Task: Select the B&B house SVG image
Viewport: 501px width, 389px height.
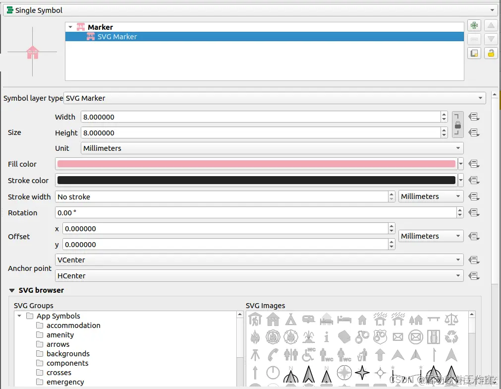Action: [273, 319]
